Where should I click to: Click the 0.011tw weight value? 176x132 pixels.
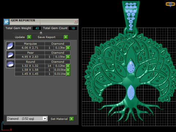coord(60,74)
